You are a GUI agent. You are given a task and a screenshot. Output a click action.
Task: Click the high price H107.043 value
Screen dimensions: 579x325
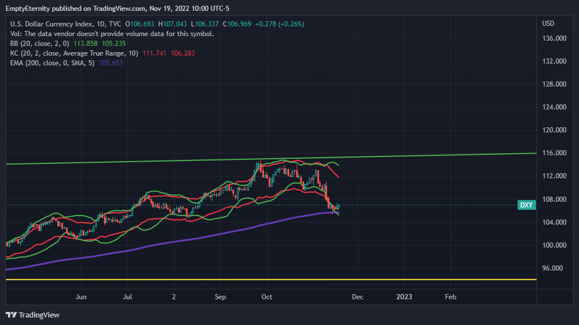[173, 24]
